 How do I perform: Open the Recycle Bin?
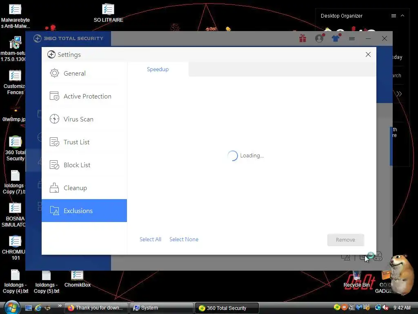coord(357,279)
